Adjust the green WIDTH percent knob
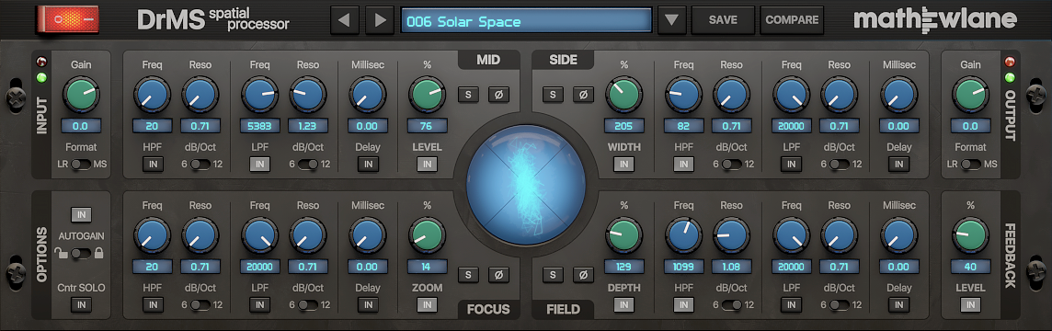The image size is (1052, 331). pos(623,94)
